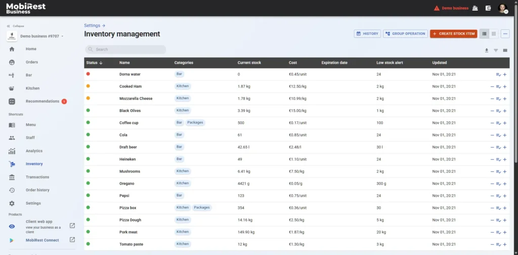Go to Analytics in sidebar
Screen dimensions: 518x255
click(34, 151)
